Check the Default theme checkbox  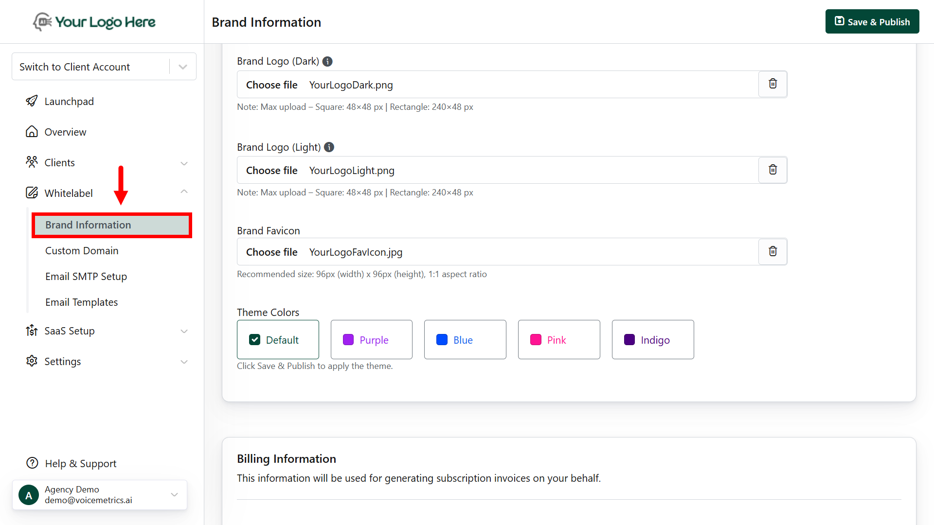pyautogui.click(x=254, y=340)
